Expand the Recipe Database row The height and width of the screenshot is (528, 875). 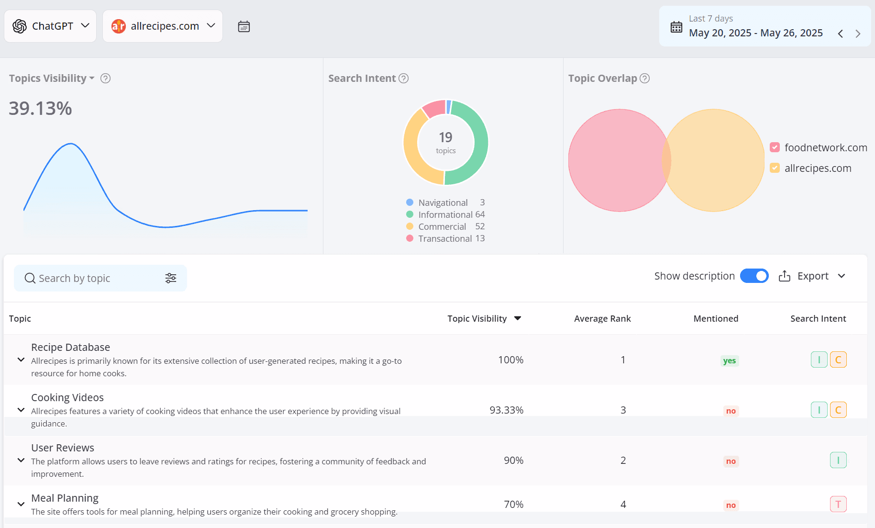tap(21, 359)
